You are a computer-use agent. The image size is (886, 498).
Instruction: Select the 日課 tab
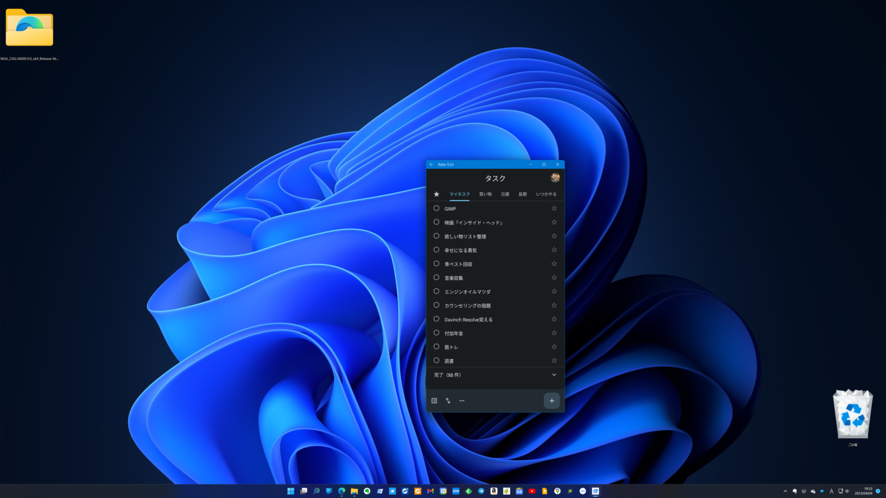(x=505, y=194)
